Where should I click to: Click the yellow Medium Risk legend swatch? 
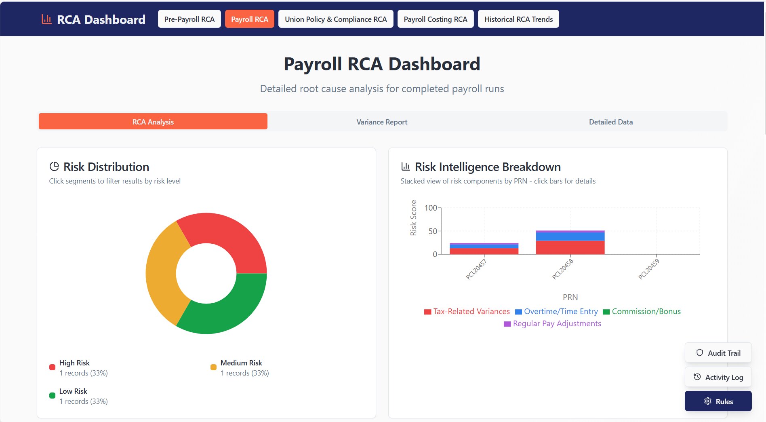[x=213, y=367]
